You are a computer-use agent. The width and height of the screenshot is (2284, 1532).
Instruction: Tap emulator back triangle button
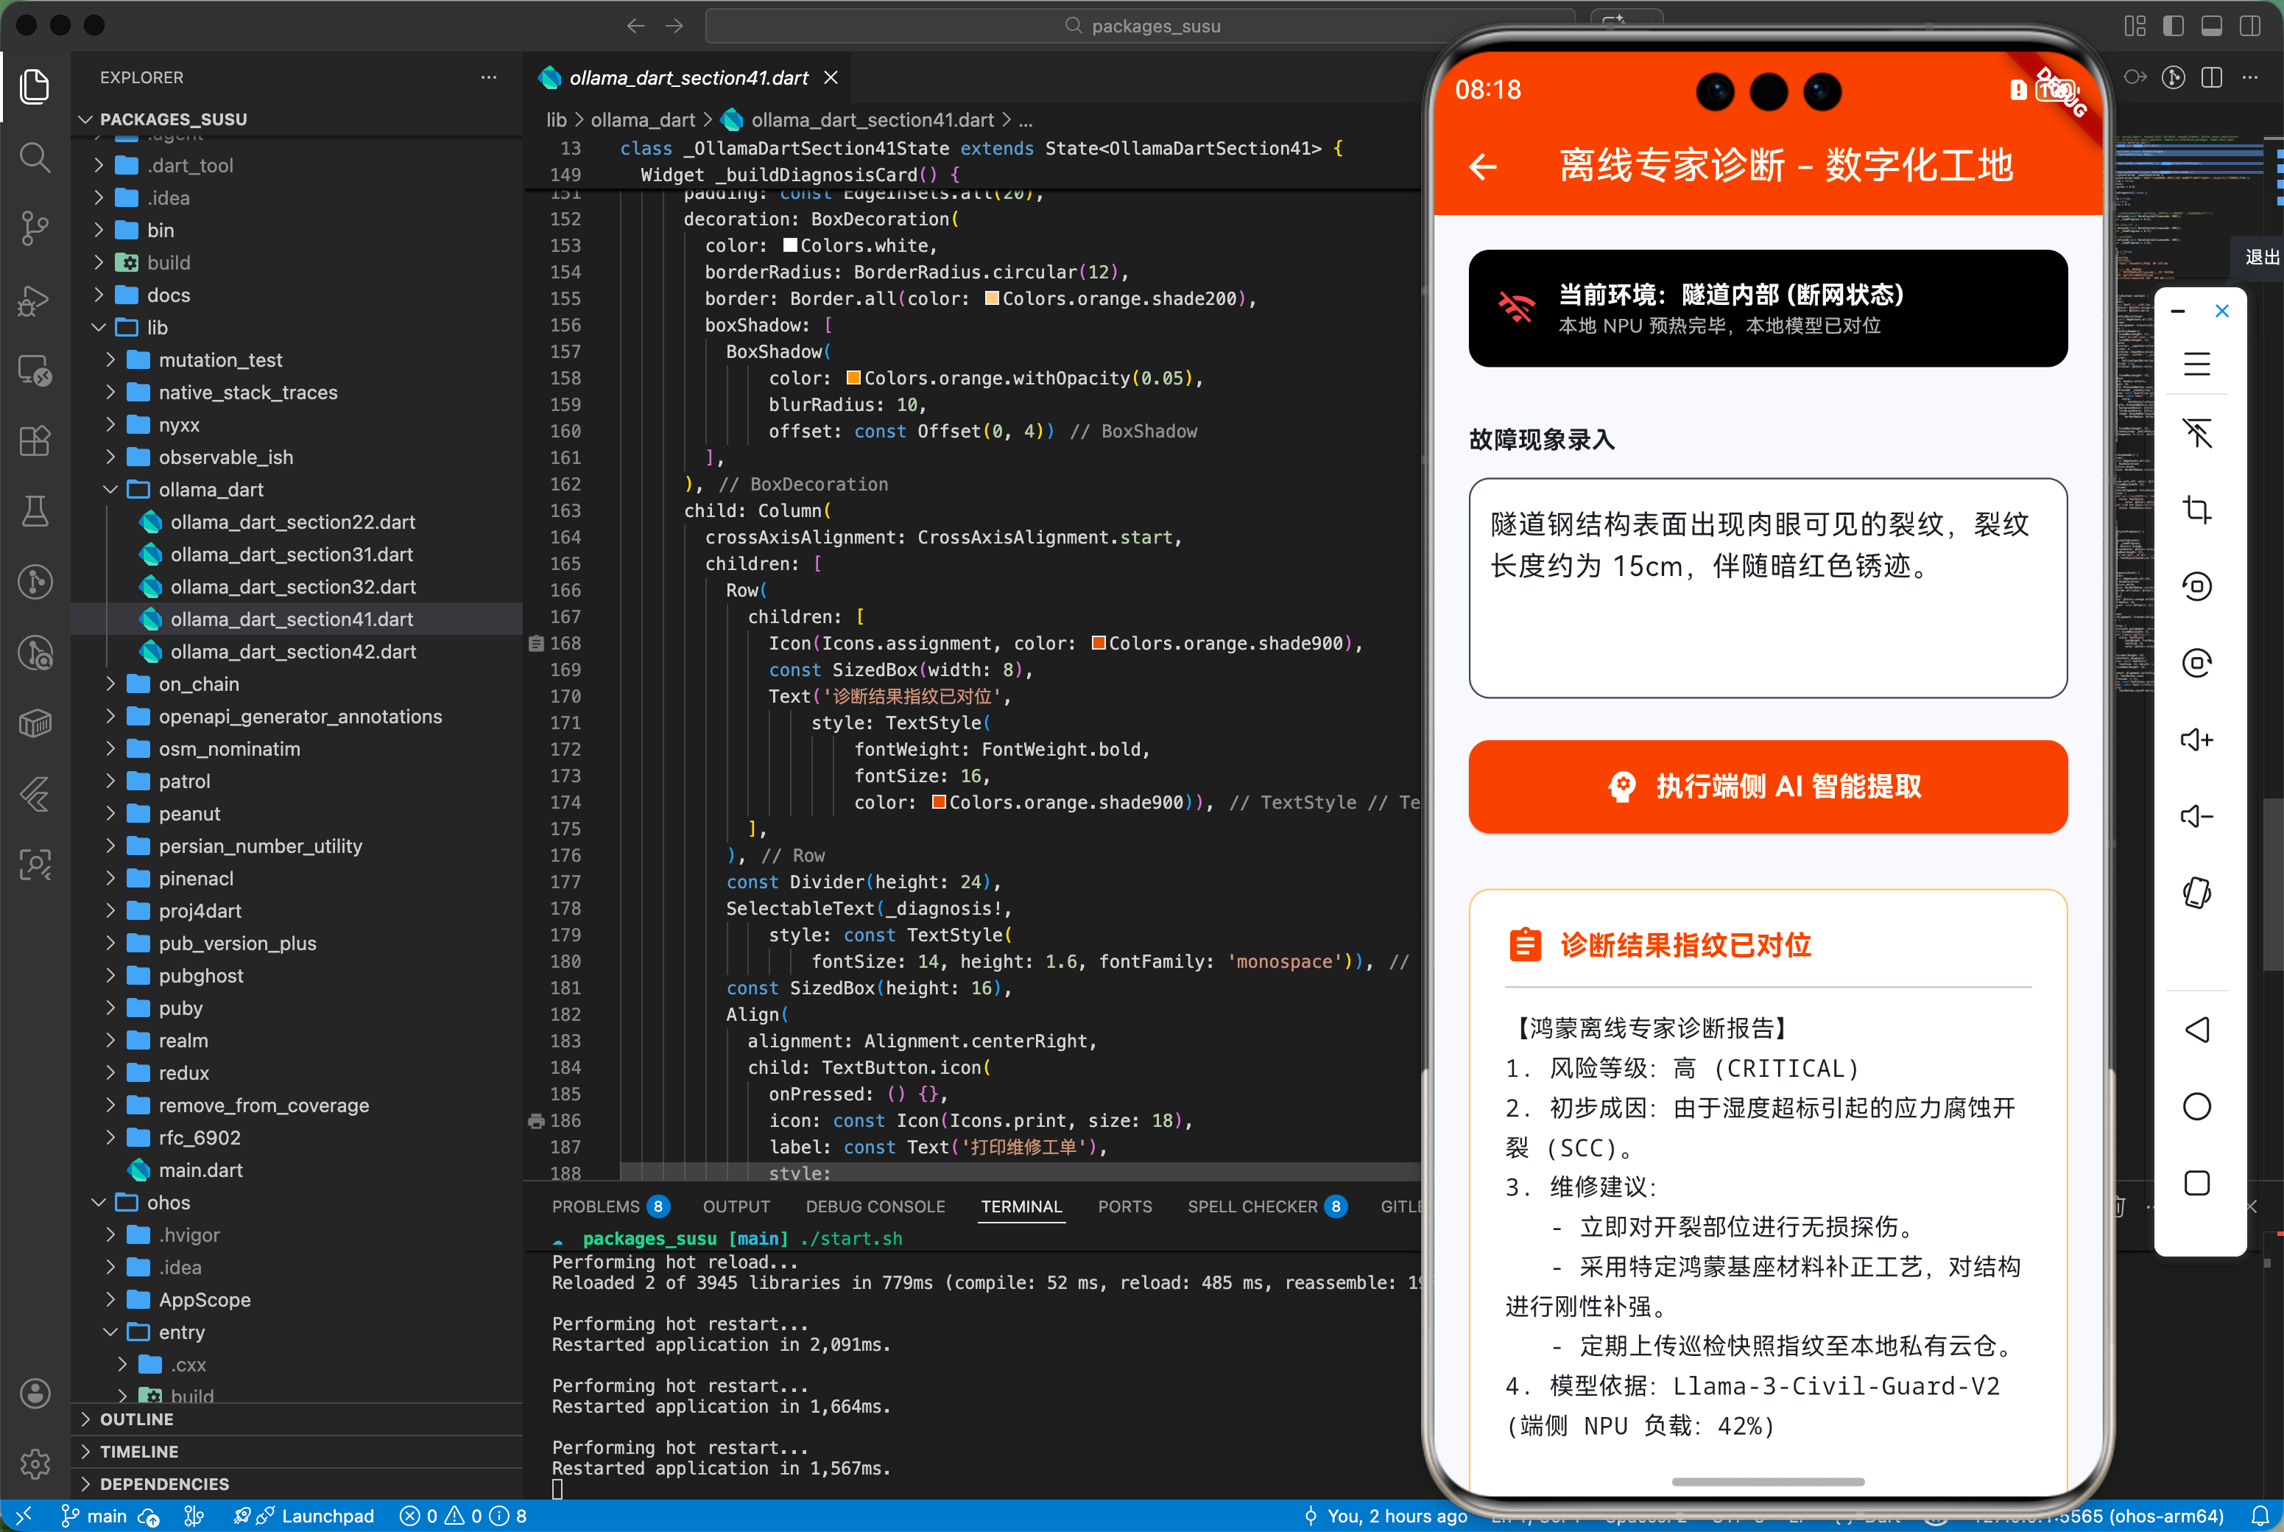[2197, 1029]
